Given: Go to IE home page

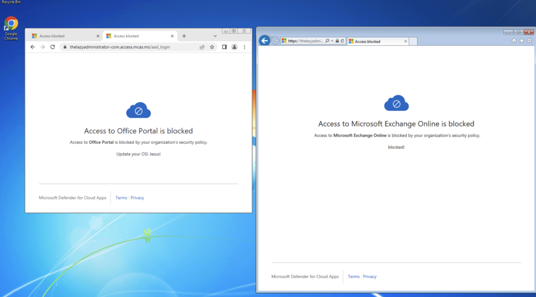Looking at the screenshot, I should point(514,41).
